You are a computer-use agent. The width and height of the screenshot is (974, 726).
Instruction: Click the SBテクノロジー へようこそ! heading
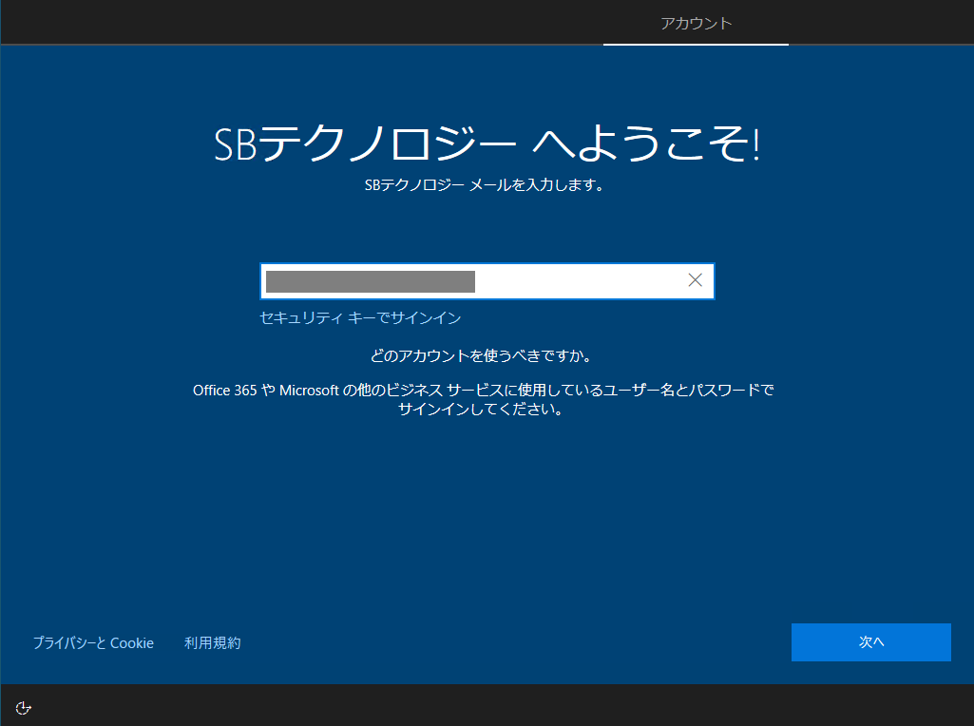(487, 143)
